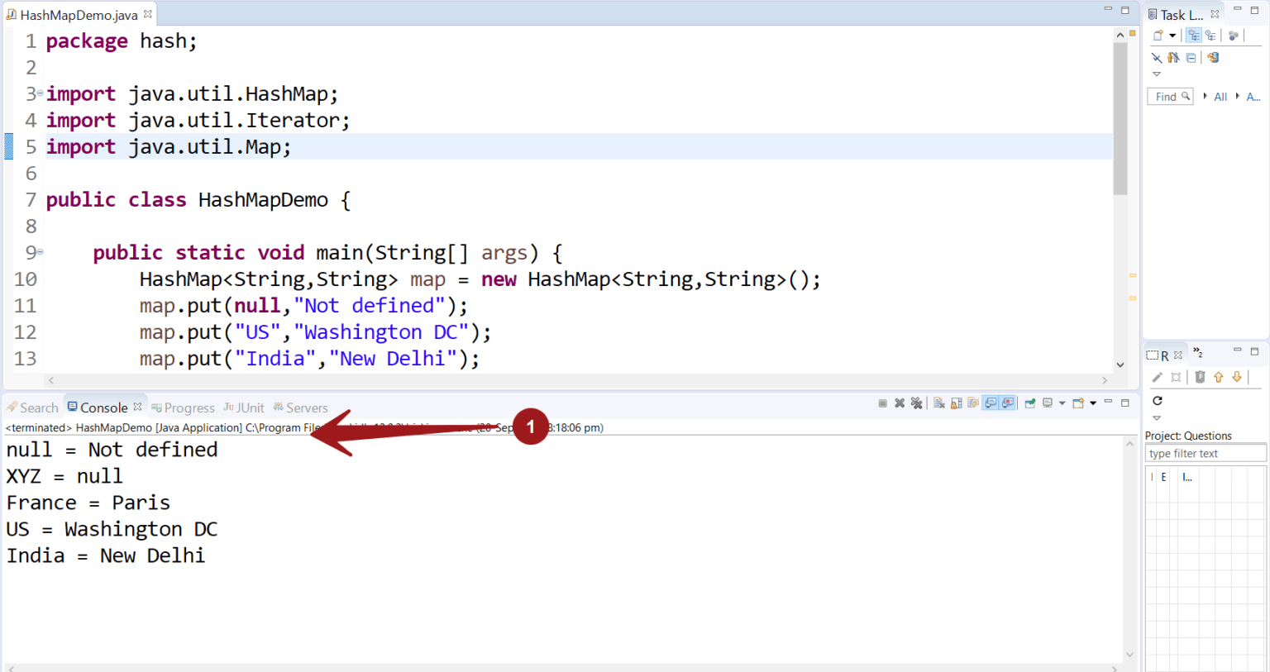The image size is (1270, 672).
Task: Open a new Console view
Action: click(x=1077, y=403)
